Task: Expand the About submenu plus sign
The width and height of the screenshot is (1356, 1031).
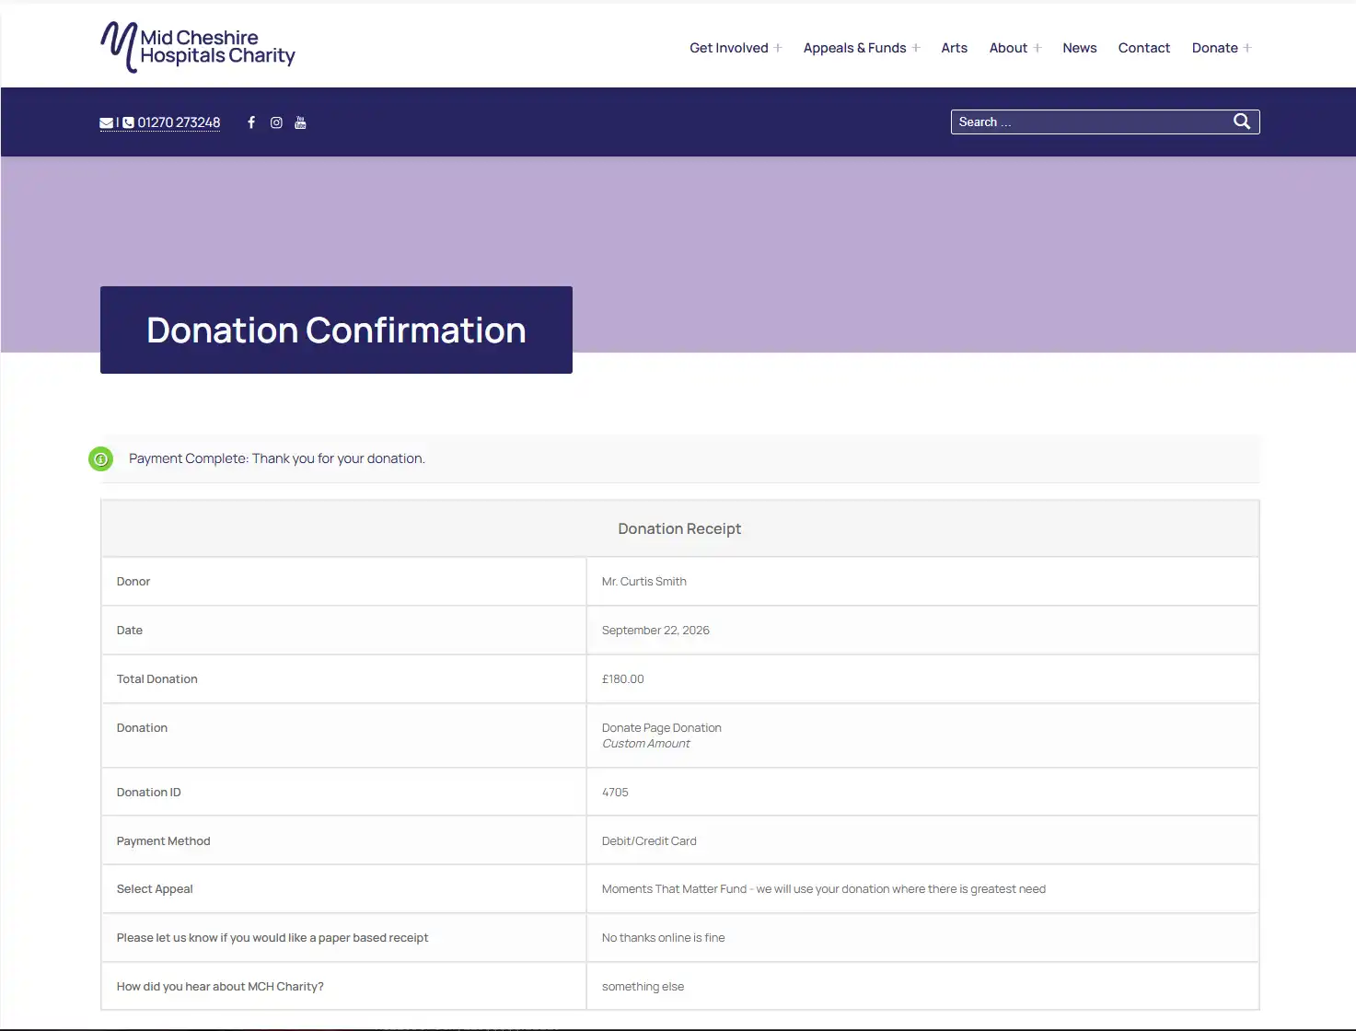Action: [1037, 48]
